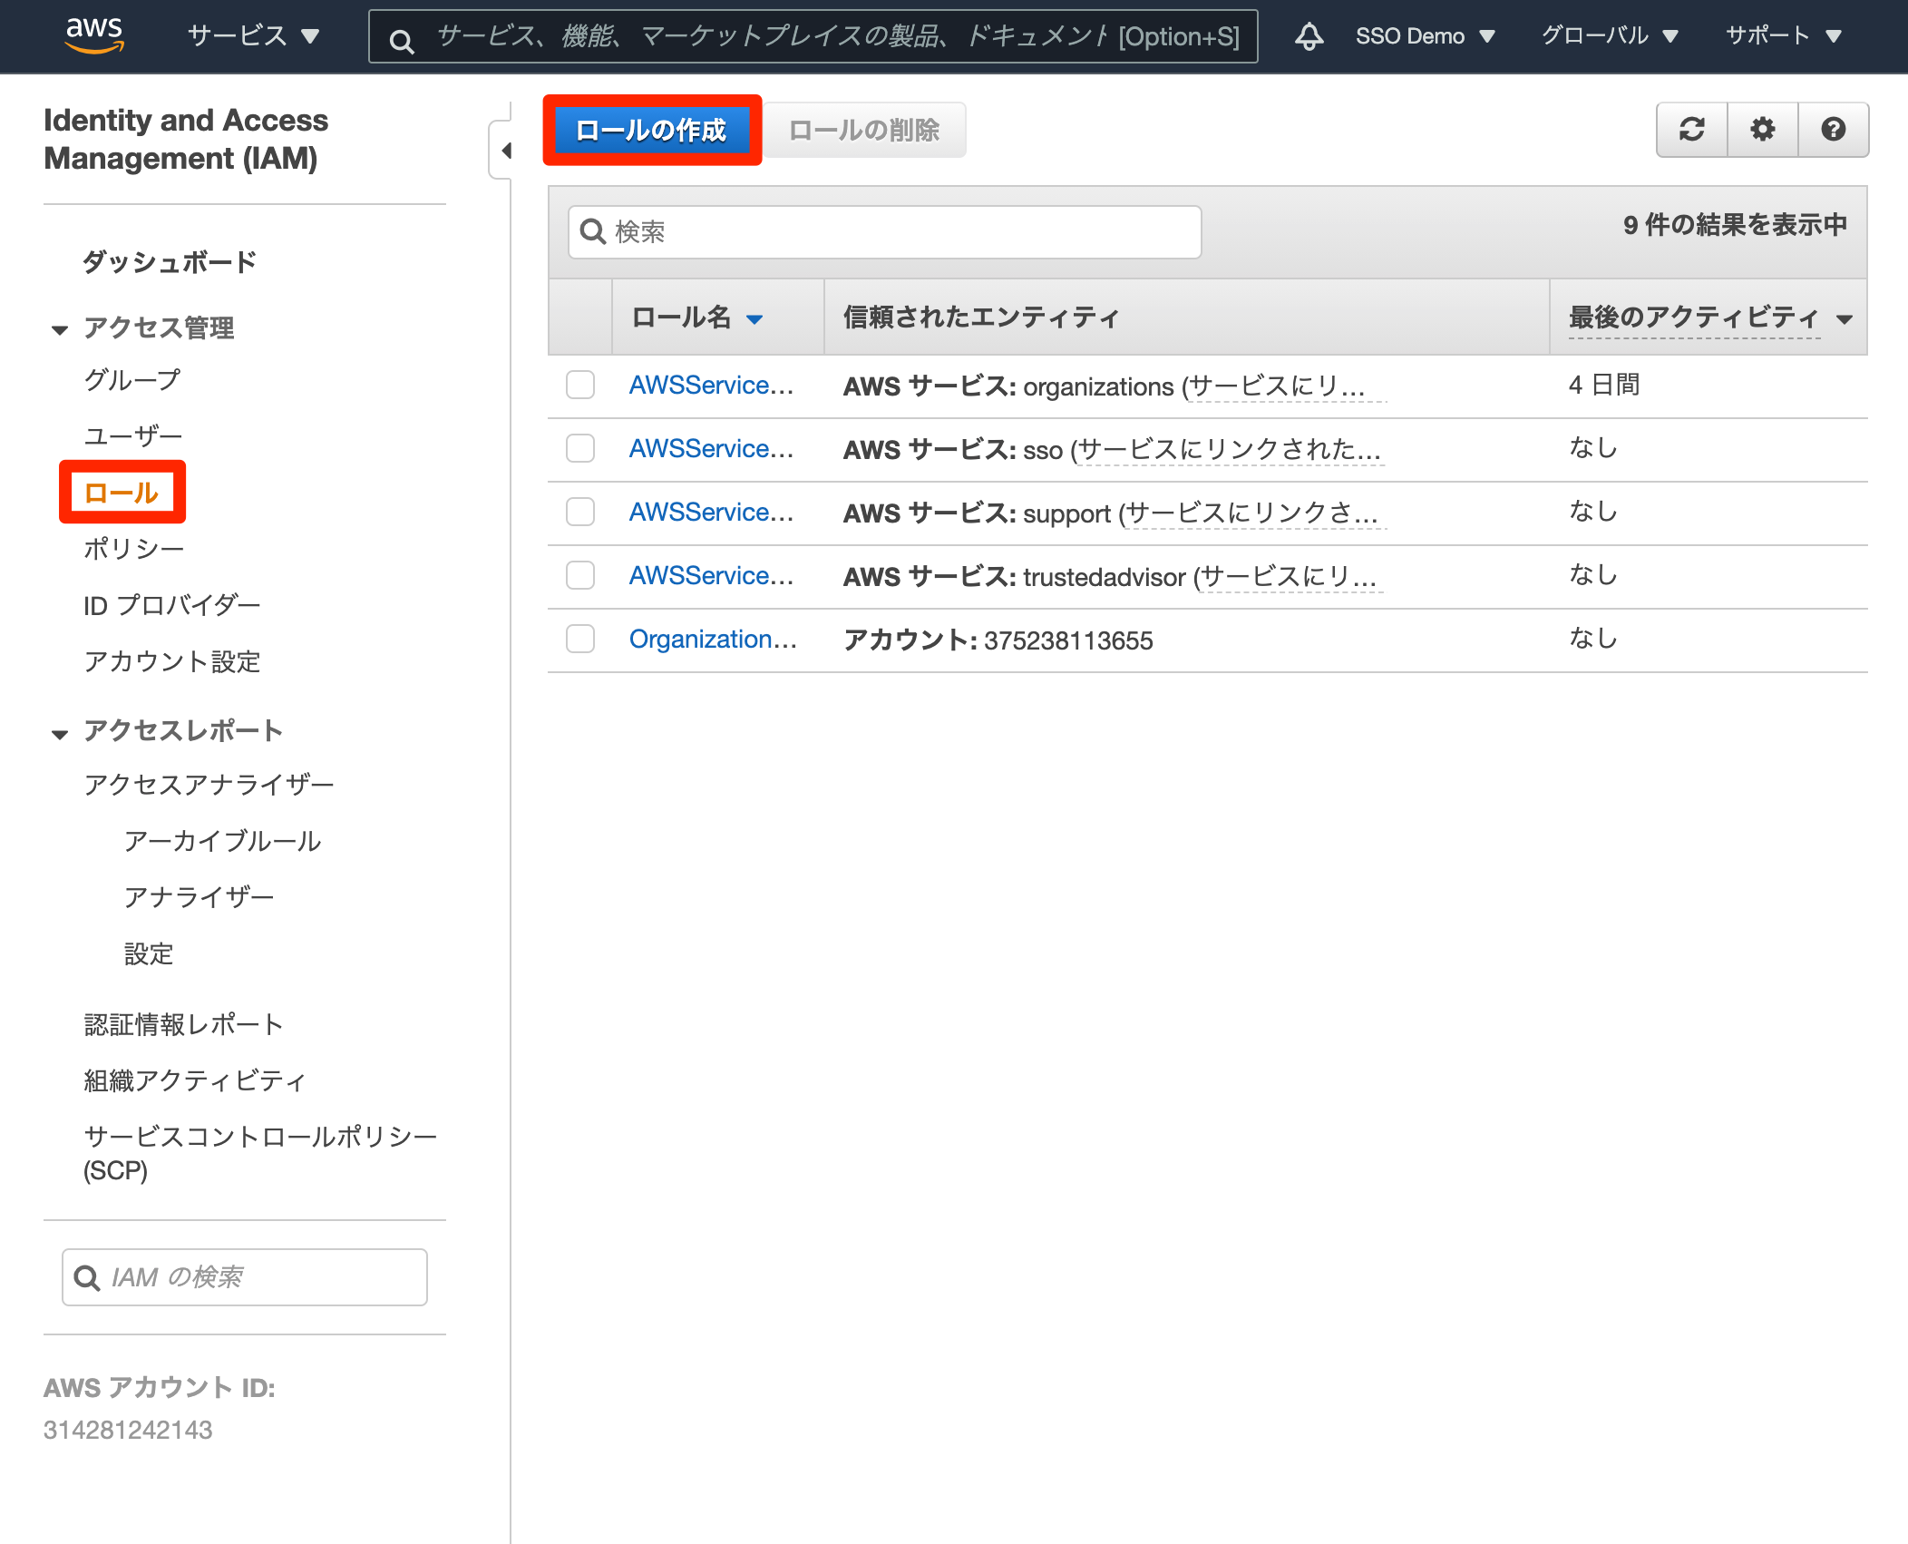Image resolution: width=1908 pixels, height=1544 pixels.
Task: Click the magnifier icon in the top search bar
Action: click(402, 40)
